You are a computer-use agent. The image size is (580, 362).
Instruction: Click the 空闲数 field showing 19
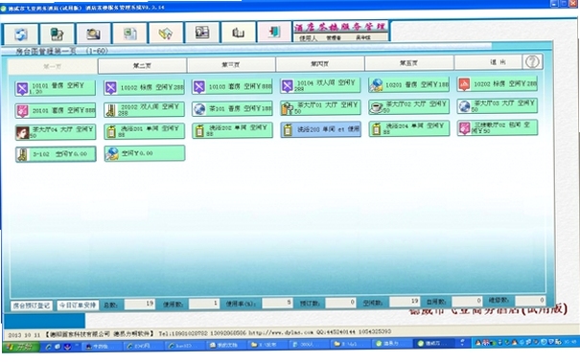pyautogui.click(x=405, y=302)
